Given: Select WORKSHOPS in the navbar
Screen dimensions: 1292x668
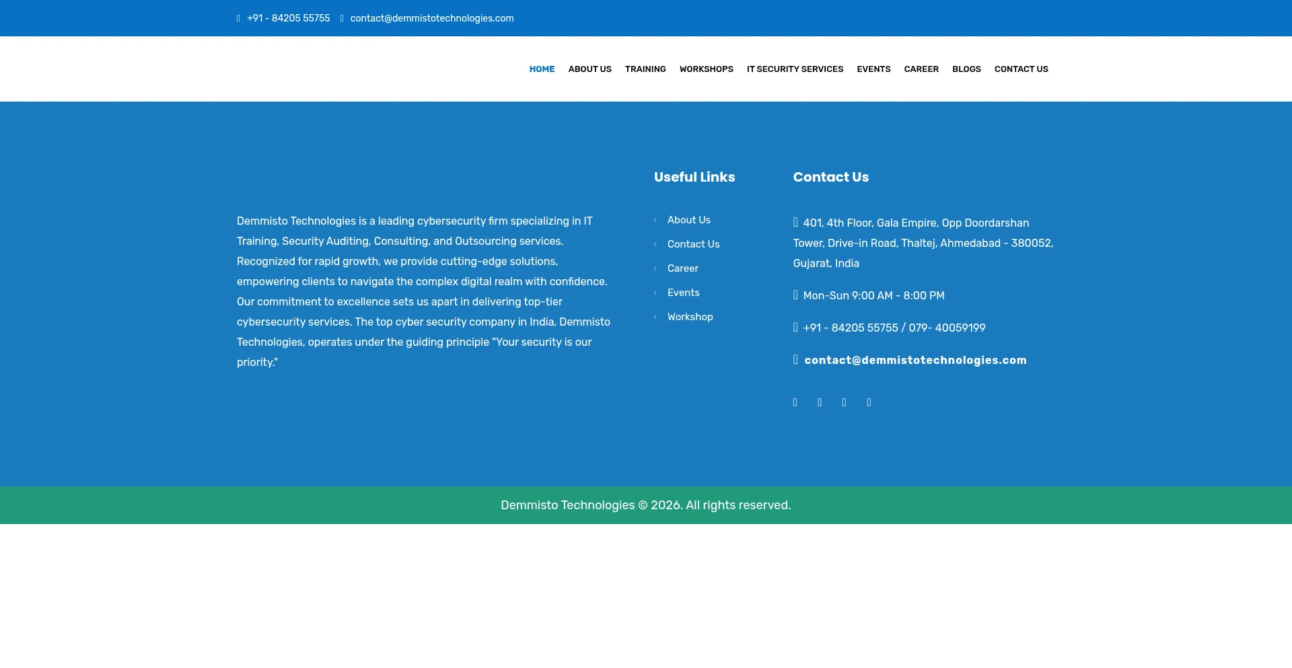Looking at the screenshot, I should pyautogui.click(x=706, y=69).
